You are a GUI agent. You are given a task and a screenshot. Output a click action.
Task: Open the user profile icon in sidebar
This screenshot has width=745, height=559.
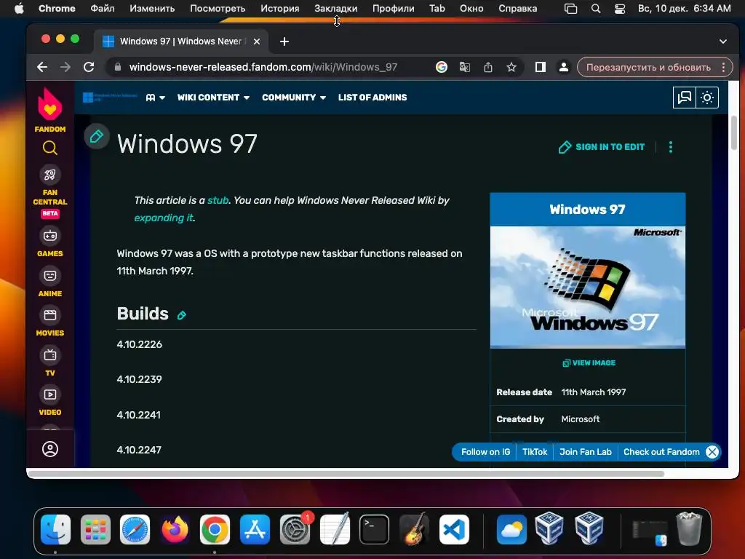pos(50,449)
